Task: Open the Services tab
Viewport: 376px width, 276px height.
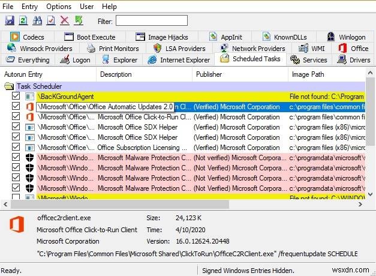Action: point(309,60)
